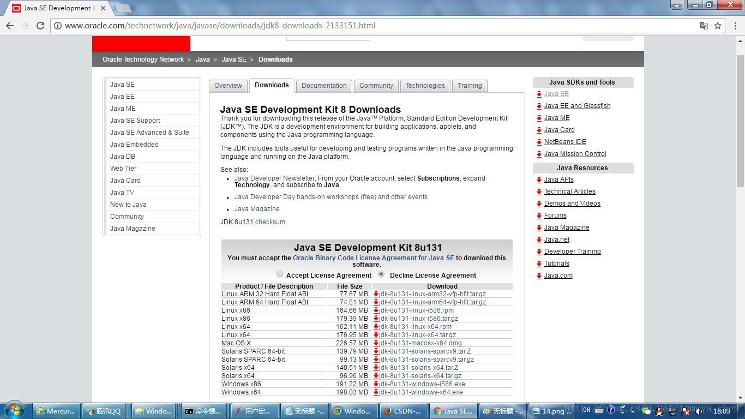The width and height of the screenshot is (745, 419).
Task: Open Demos and Videos resource link
Action: point(572,203)
